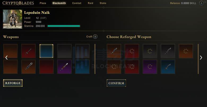Choose the first orange reforged curved sword
This screenshot has height=107, width=207.
pyautogui.click(x=114, y=51)
